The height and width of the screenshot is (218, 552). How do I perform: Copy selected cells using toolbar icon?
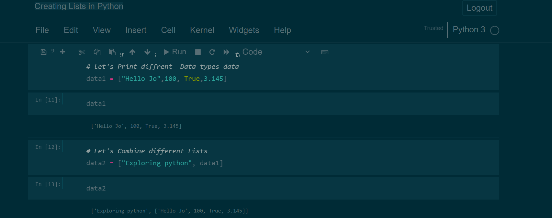click(x=97, y=52)
